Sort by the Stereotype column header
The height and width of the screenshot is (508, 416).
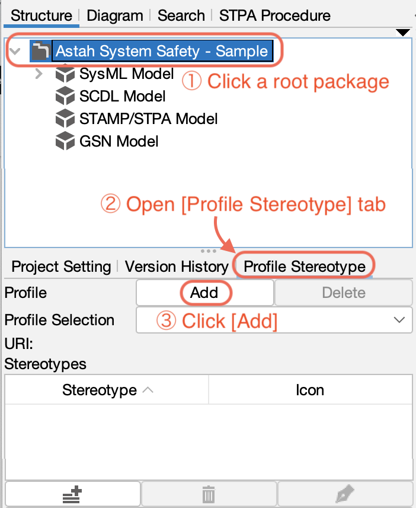(x=107, y=390)
